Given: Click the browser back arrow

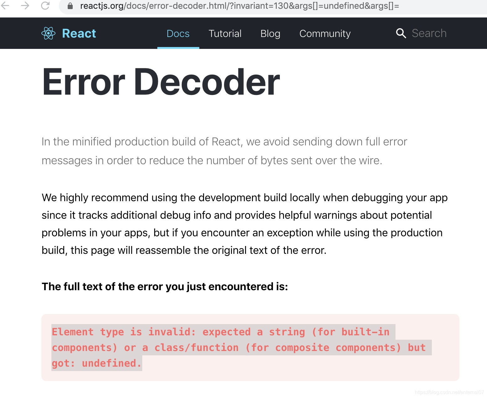Looking at the screenshot, I should tap(5, 6).
